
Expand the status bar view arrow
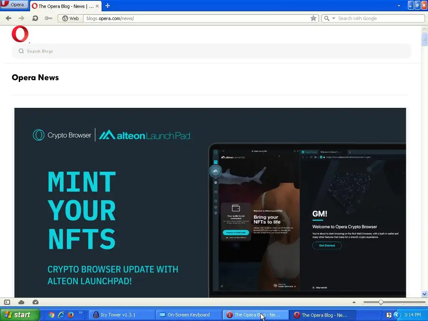click(354, 302)
